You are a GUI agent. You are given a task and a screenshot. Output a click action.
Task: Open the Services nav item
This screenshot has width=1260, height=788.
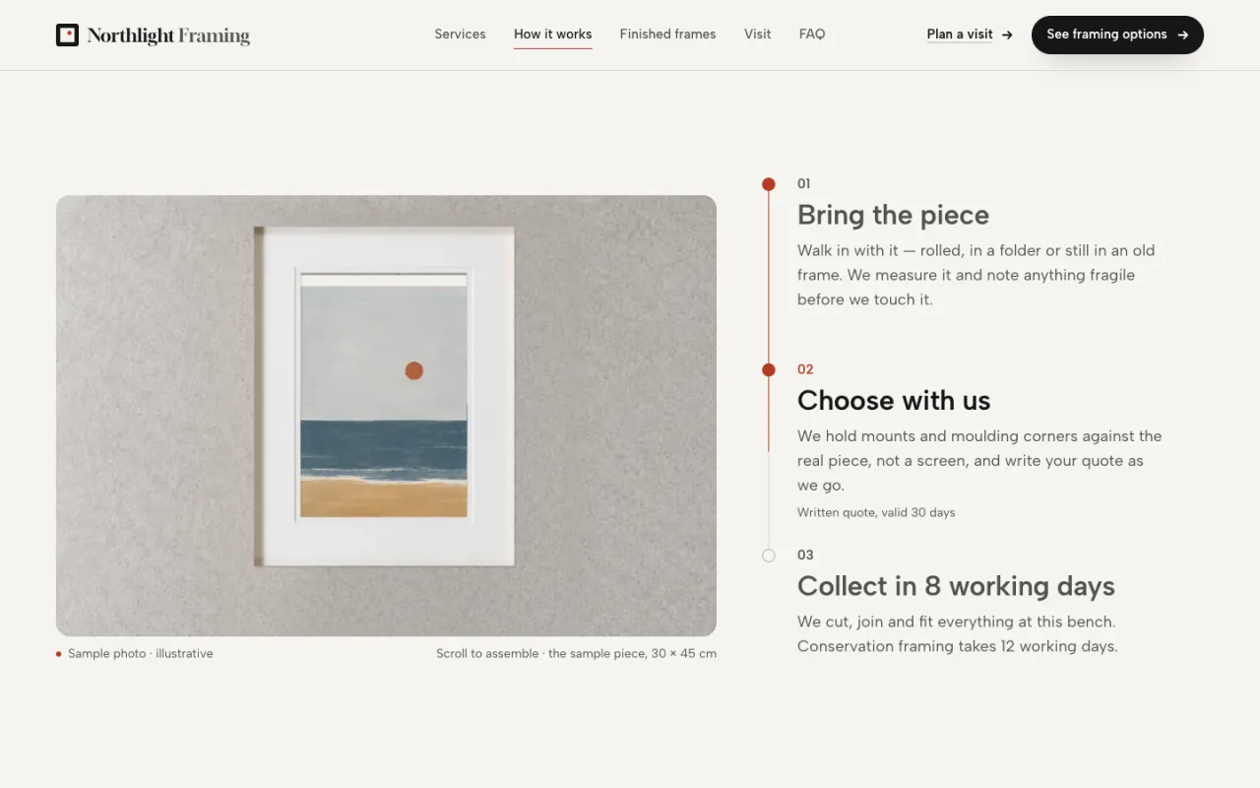point(460,34)
